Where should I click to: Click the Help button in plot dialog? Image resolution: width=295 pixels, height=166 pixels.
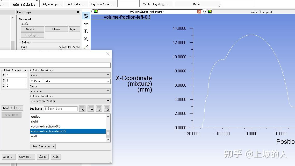(x=55, y=157)
